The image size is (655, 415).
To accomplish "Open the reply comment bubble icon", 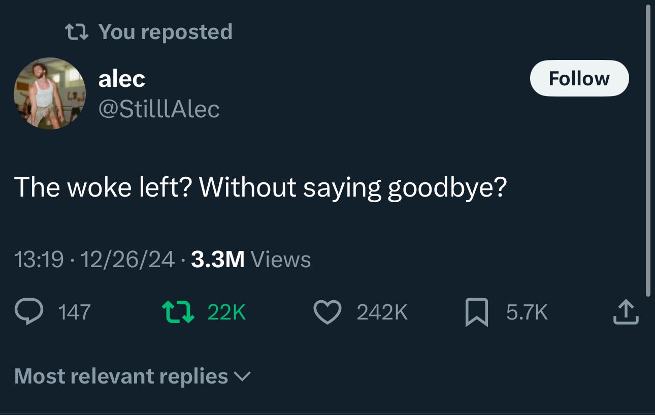I will pos(29,312).
